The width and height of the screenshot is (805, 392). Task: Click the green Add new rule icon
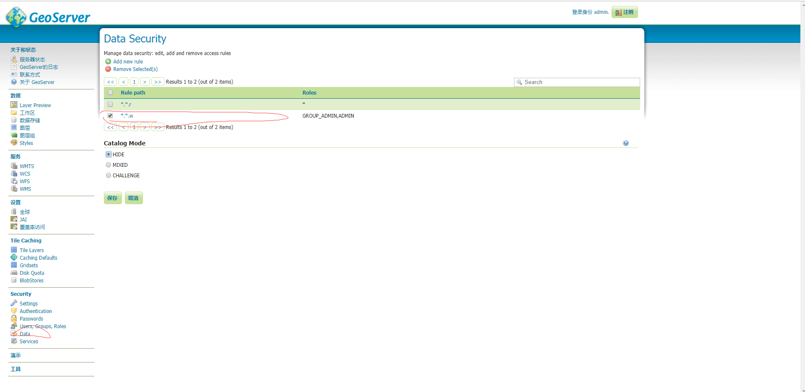click(x=108, y=62)
